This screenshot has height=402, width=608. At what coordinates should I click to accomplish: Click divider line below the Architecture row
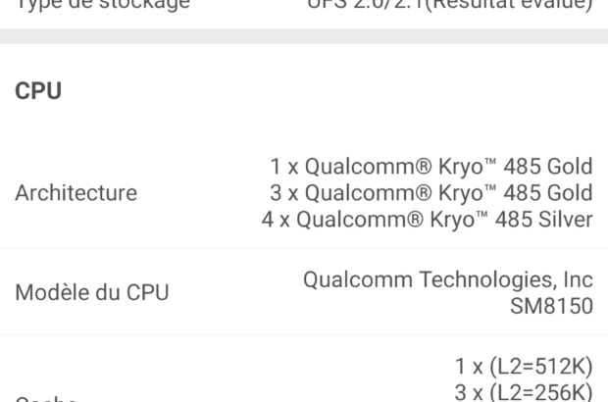pyautogui.click(x=304, y=248)
